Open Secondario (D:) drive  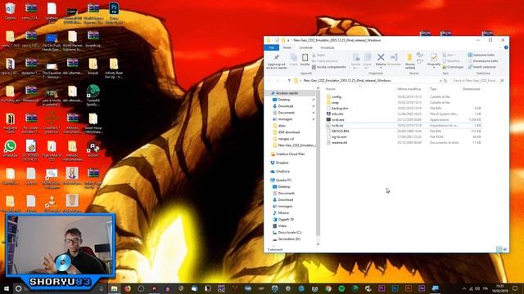289,239
